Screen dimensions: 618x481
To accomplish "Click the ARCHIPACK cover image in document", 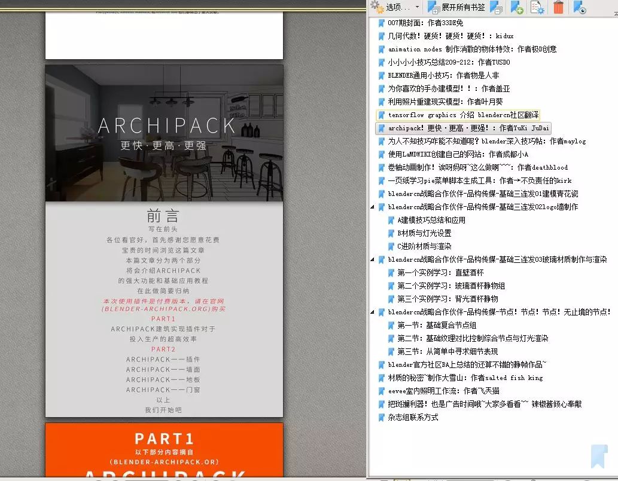I will pos(164,133).
